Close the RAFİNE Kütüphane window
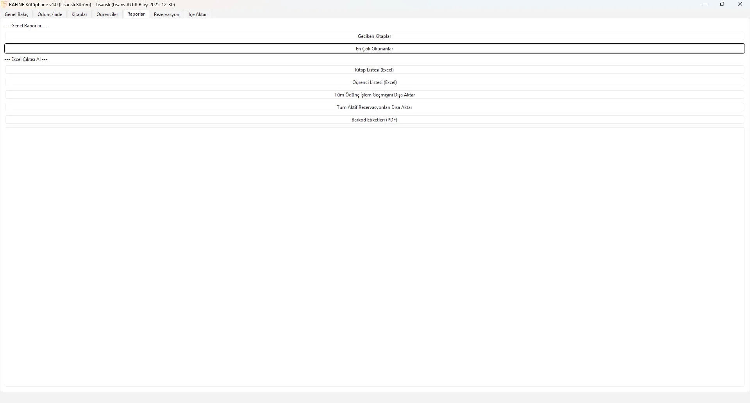This screenshot has height=403, width=750. pyautogui.click(x=740, y=4)
